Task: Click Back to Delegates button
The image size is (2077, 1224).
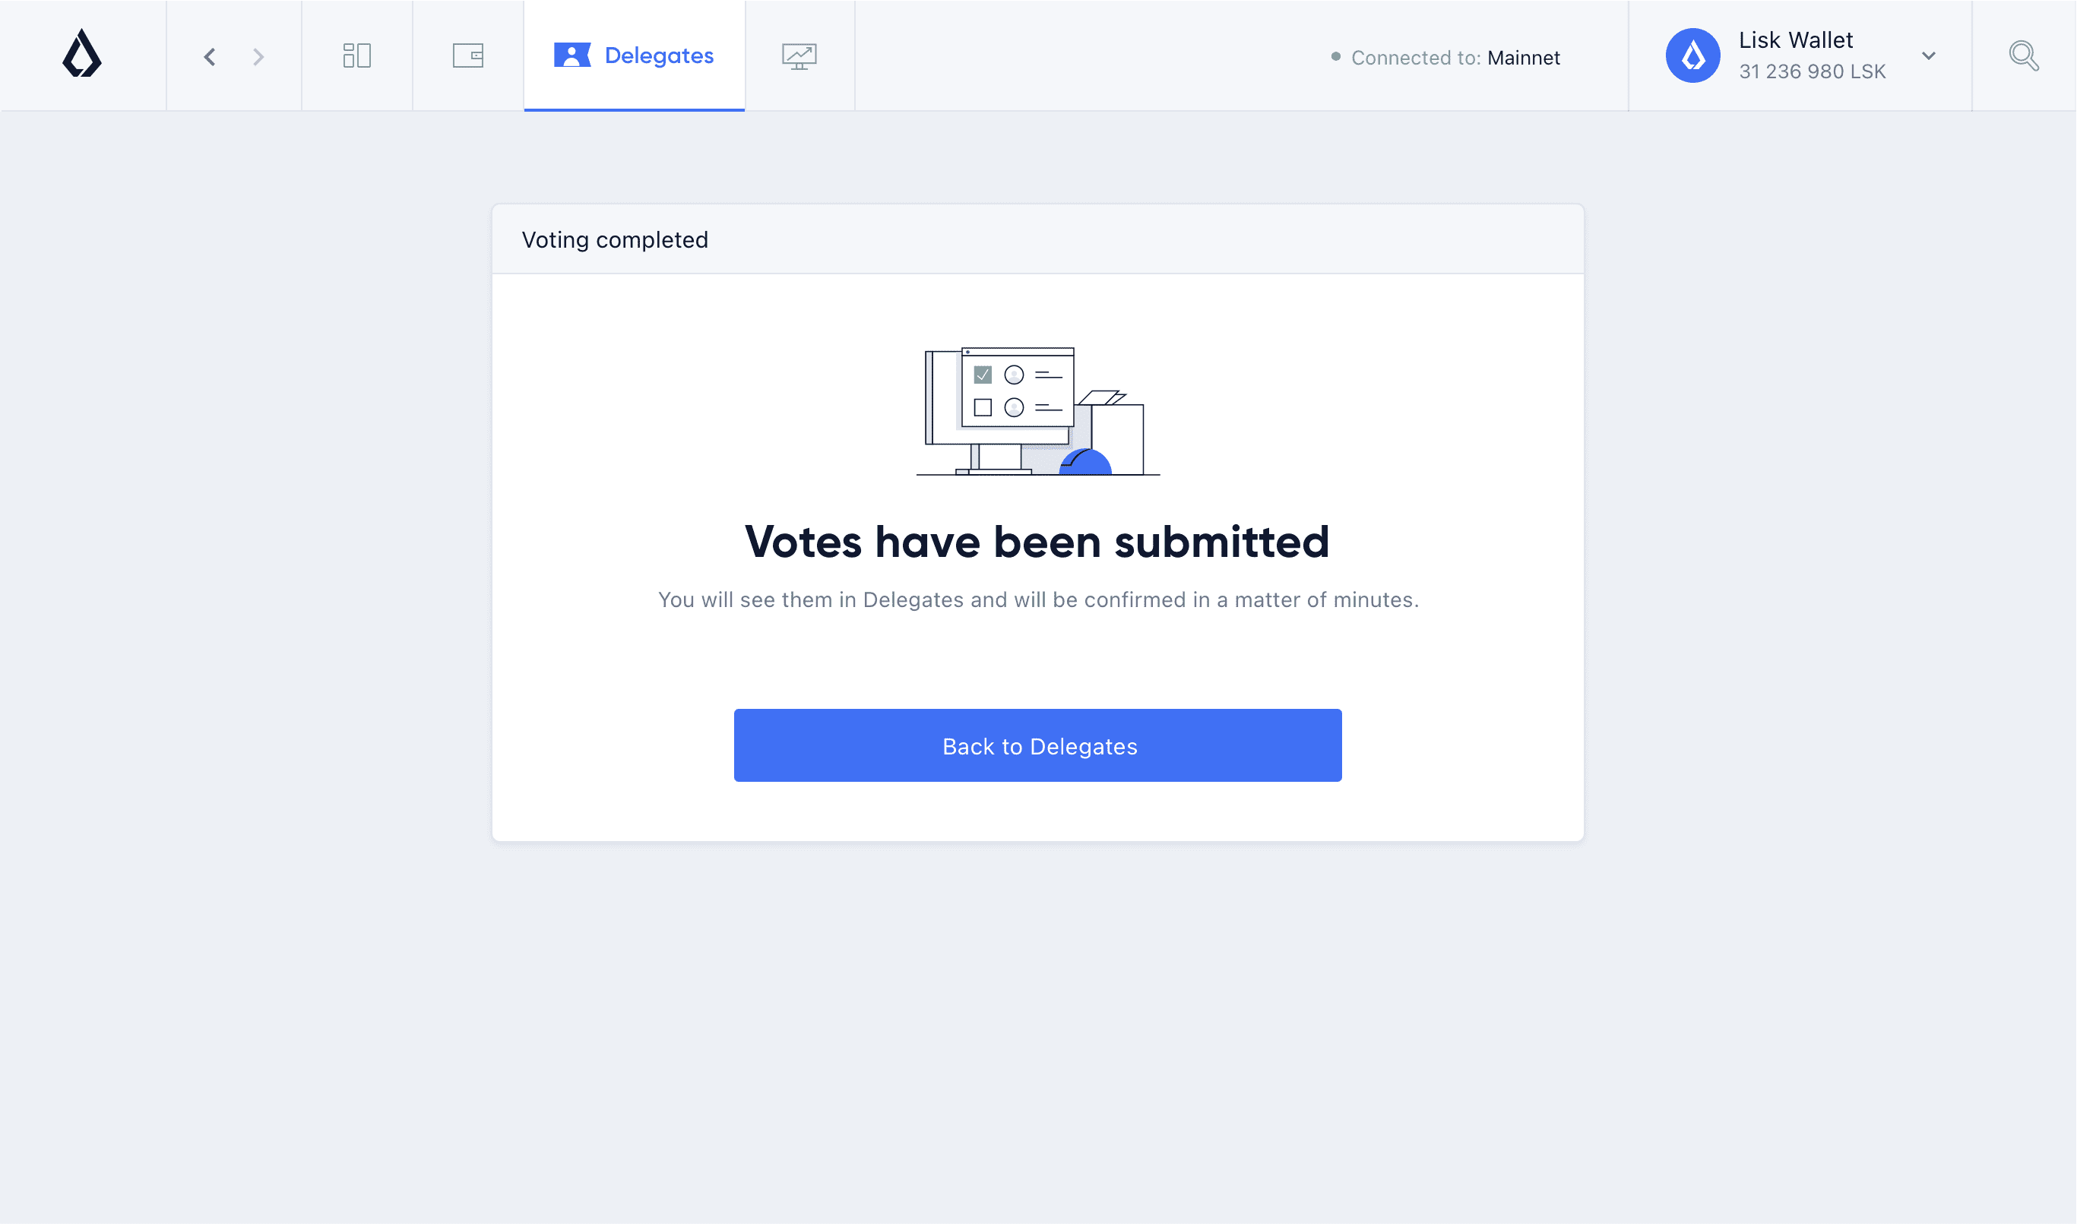Action: tap(1038, 745)
